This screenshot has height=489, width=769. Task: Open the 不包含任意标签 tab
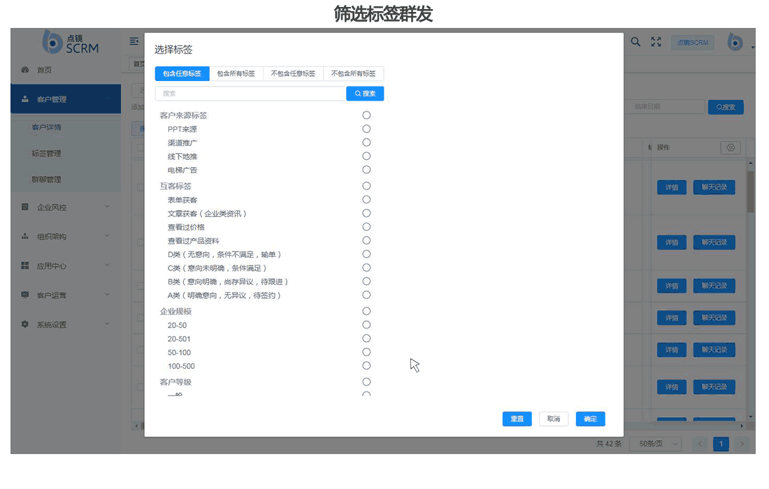tap(293, 73)
